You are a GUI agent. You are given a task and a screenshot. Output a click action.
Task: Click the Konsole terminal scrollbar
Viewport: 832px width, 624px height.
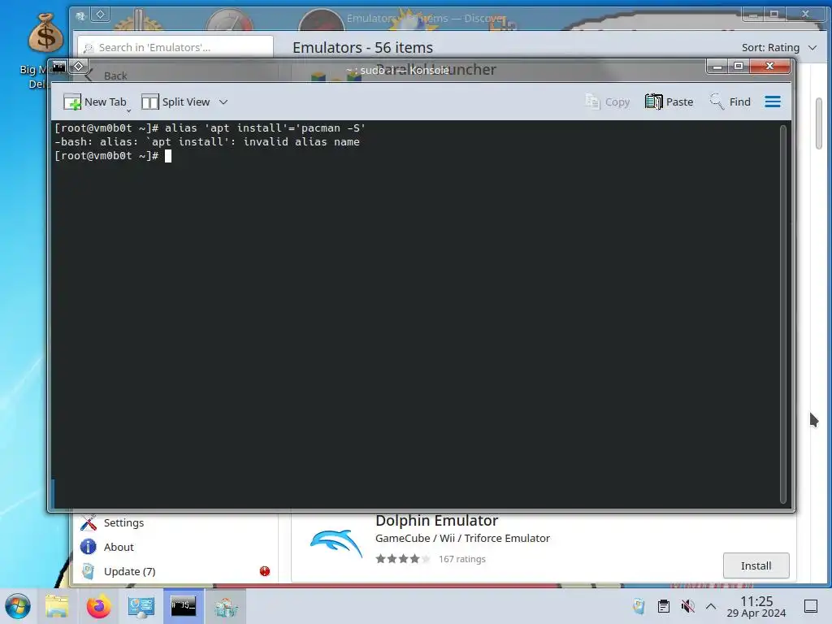click(782, 314)
